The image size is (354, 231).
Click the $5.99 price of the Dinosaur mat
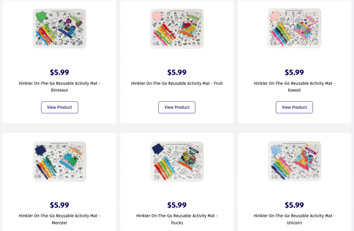click(x=59, y=72)
